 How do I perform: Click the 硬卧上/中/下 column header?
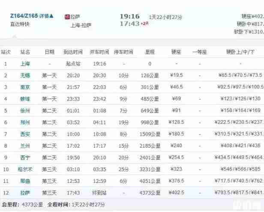[240, 52]
